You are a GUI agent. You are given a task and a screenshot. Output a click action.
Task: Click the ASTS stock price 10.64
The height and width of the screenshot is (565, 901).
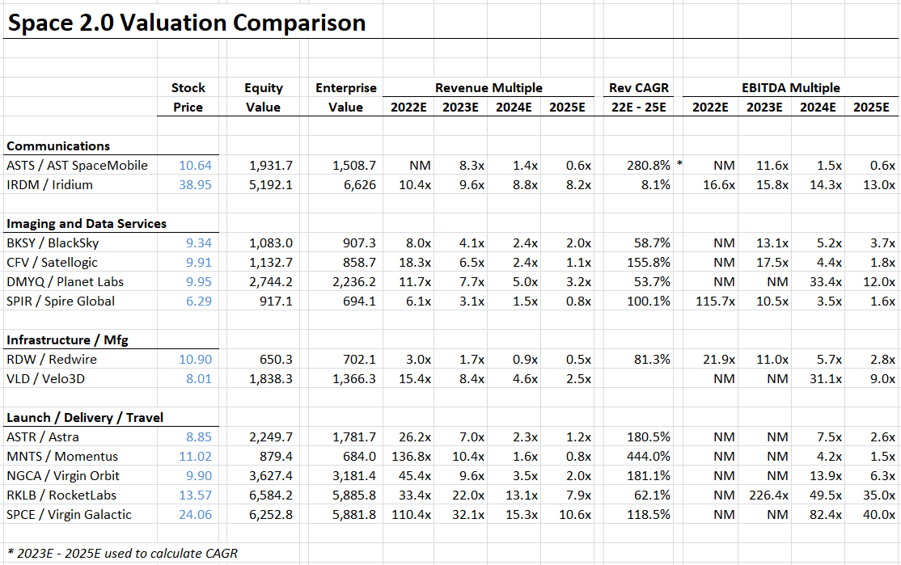pyautogui.click(x=196, y=166)
